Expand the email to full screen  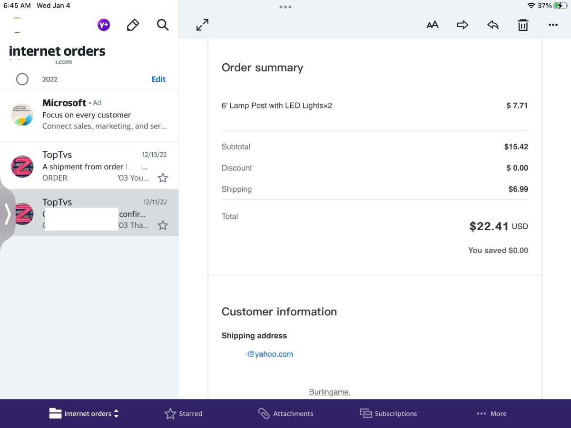pyautogui.click(x=202, y=25)
